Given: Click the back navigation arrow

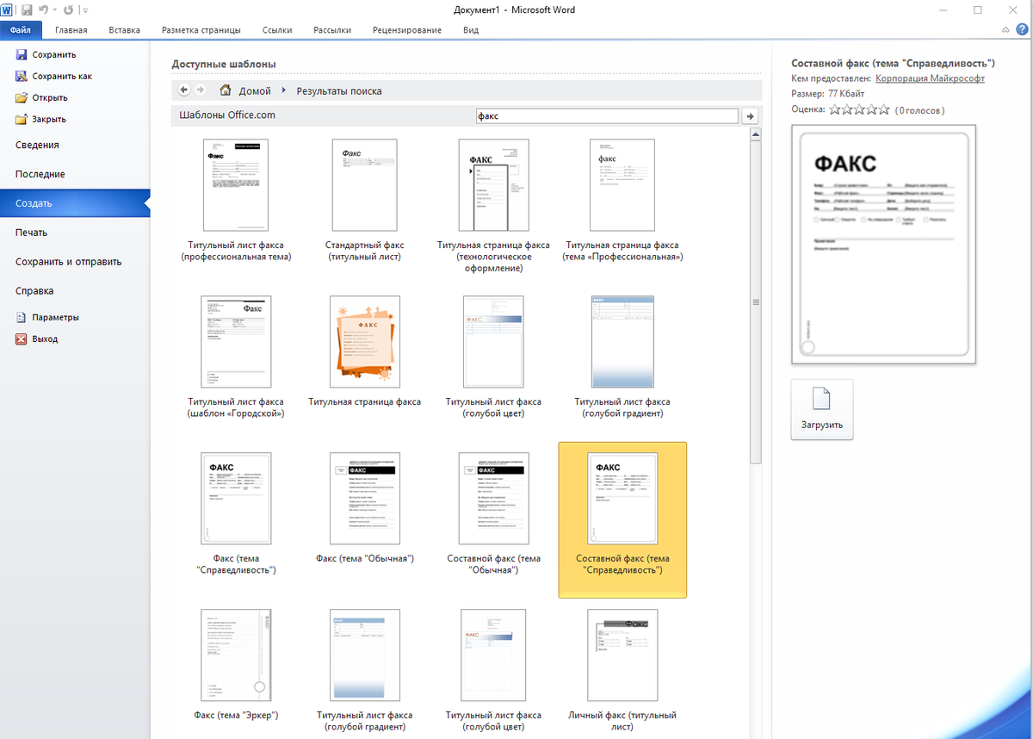Looking at the screenshot, I should 184,90.
